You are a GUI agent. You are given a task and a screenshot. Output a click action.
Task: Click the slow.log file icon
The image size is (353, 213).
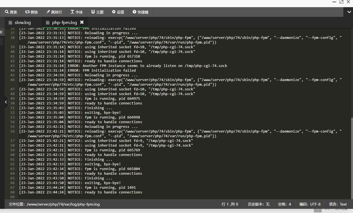coord(10,23)
